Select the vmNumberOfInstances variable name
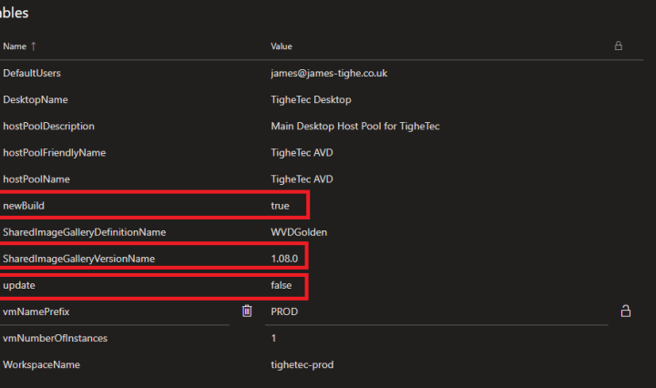Screen dimensions: 656x388 [54, 338]
